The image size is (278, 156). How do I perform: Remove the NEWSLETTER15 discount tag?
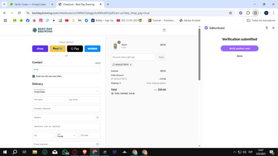pos(131,65)
